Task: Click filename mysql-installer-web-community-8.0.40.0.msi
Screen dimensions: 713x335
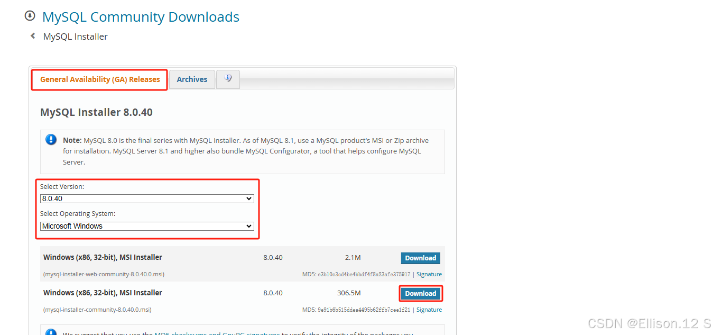Action: (x=104, y=274)
